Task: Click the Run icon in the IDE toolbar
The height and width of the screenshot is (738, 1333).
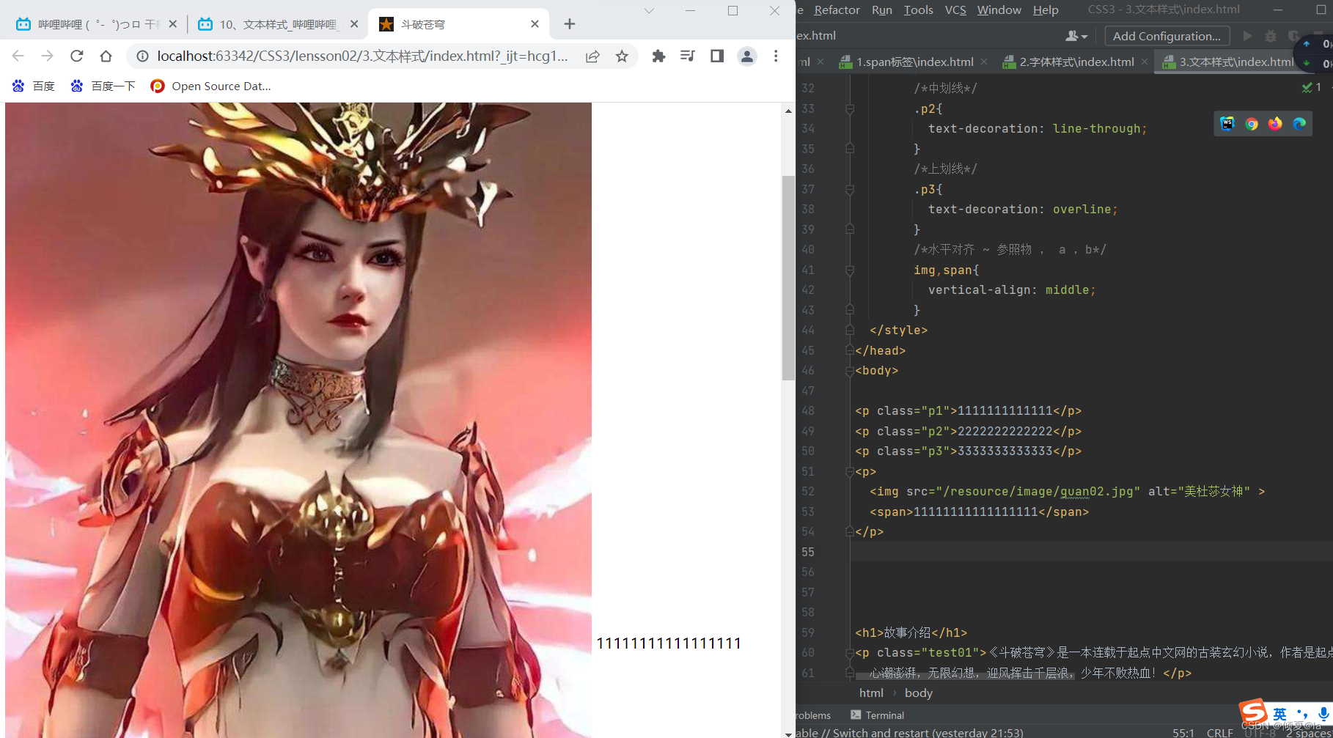Action: point(1247,36)
